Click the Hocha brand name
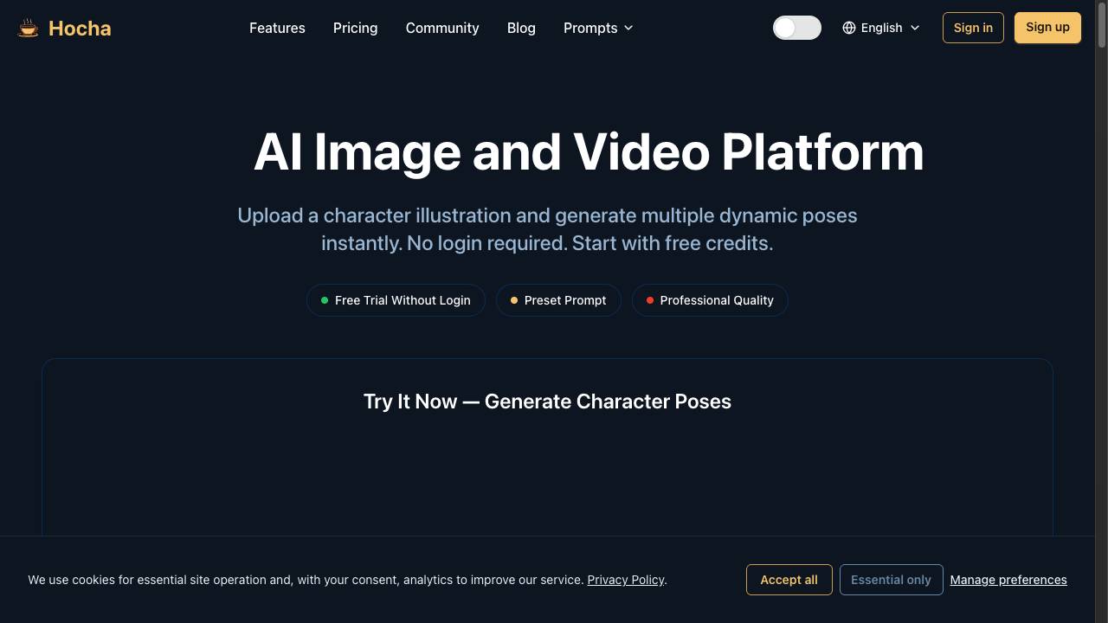This screenshot has width=1108, height=623. pos(80,28)
